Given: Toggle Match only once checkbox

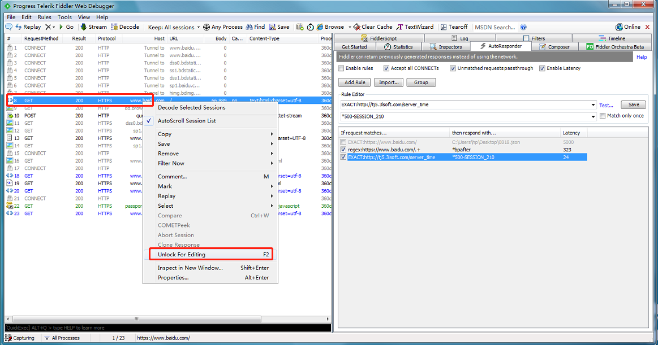Looking at the screenshot, I should point(603,116).
